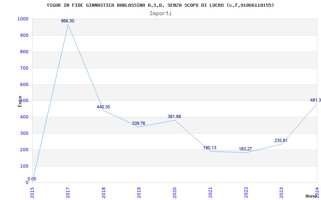Viewport: 321px width, 200px height.
Task: Click the 800 y-axis tick label
Action: (24, 52)
